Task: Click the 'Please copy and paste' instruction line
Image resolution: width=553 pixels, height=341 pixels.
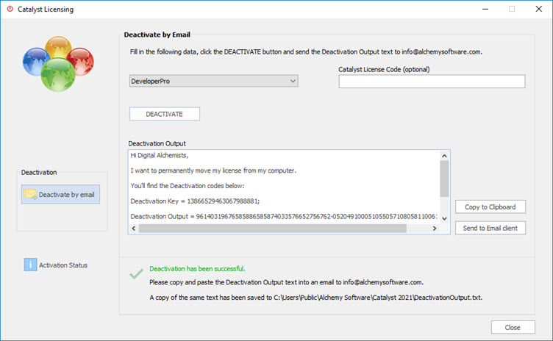Action: point(286,282)
